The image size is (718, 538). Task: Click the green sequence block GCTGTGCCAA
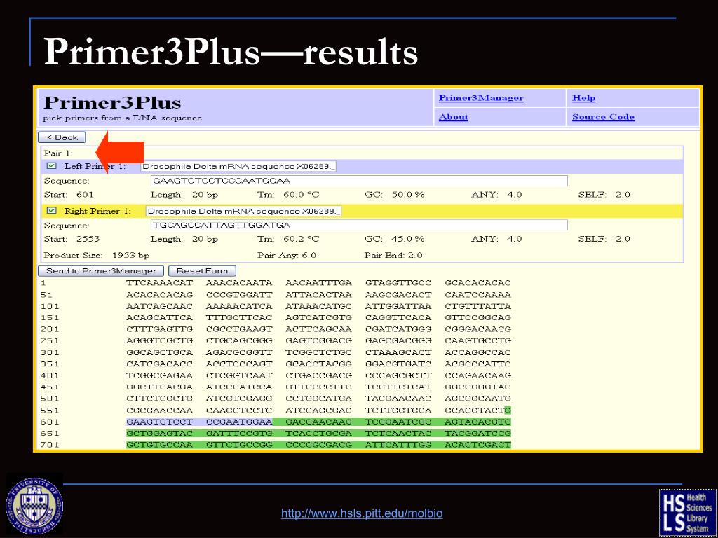coord(159,445)
